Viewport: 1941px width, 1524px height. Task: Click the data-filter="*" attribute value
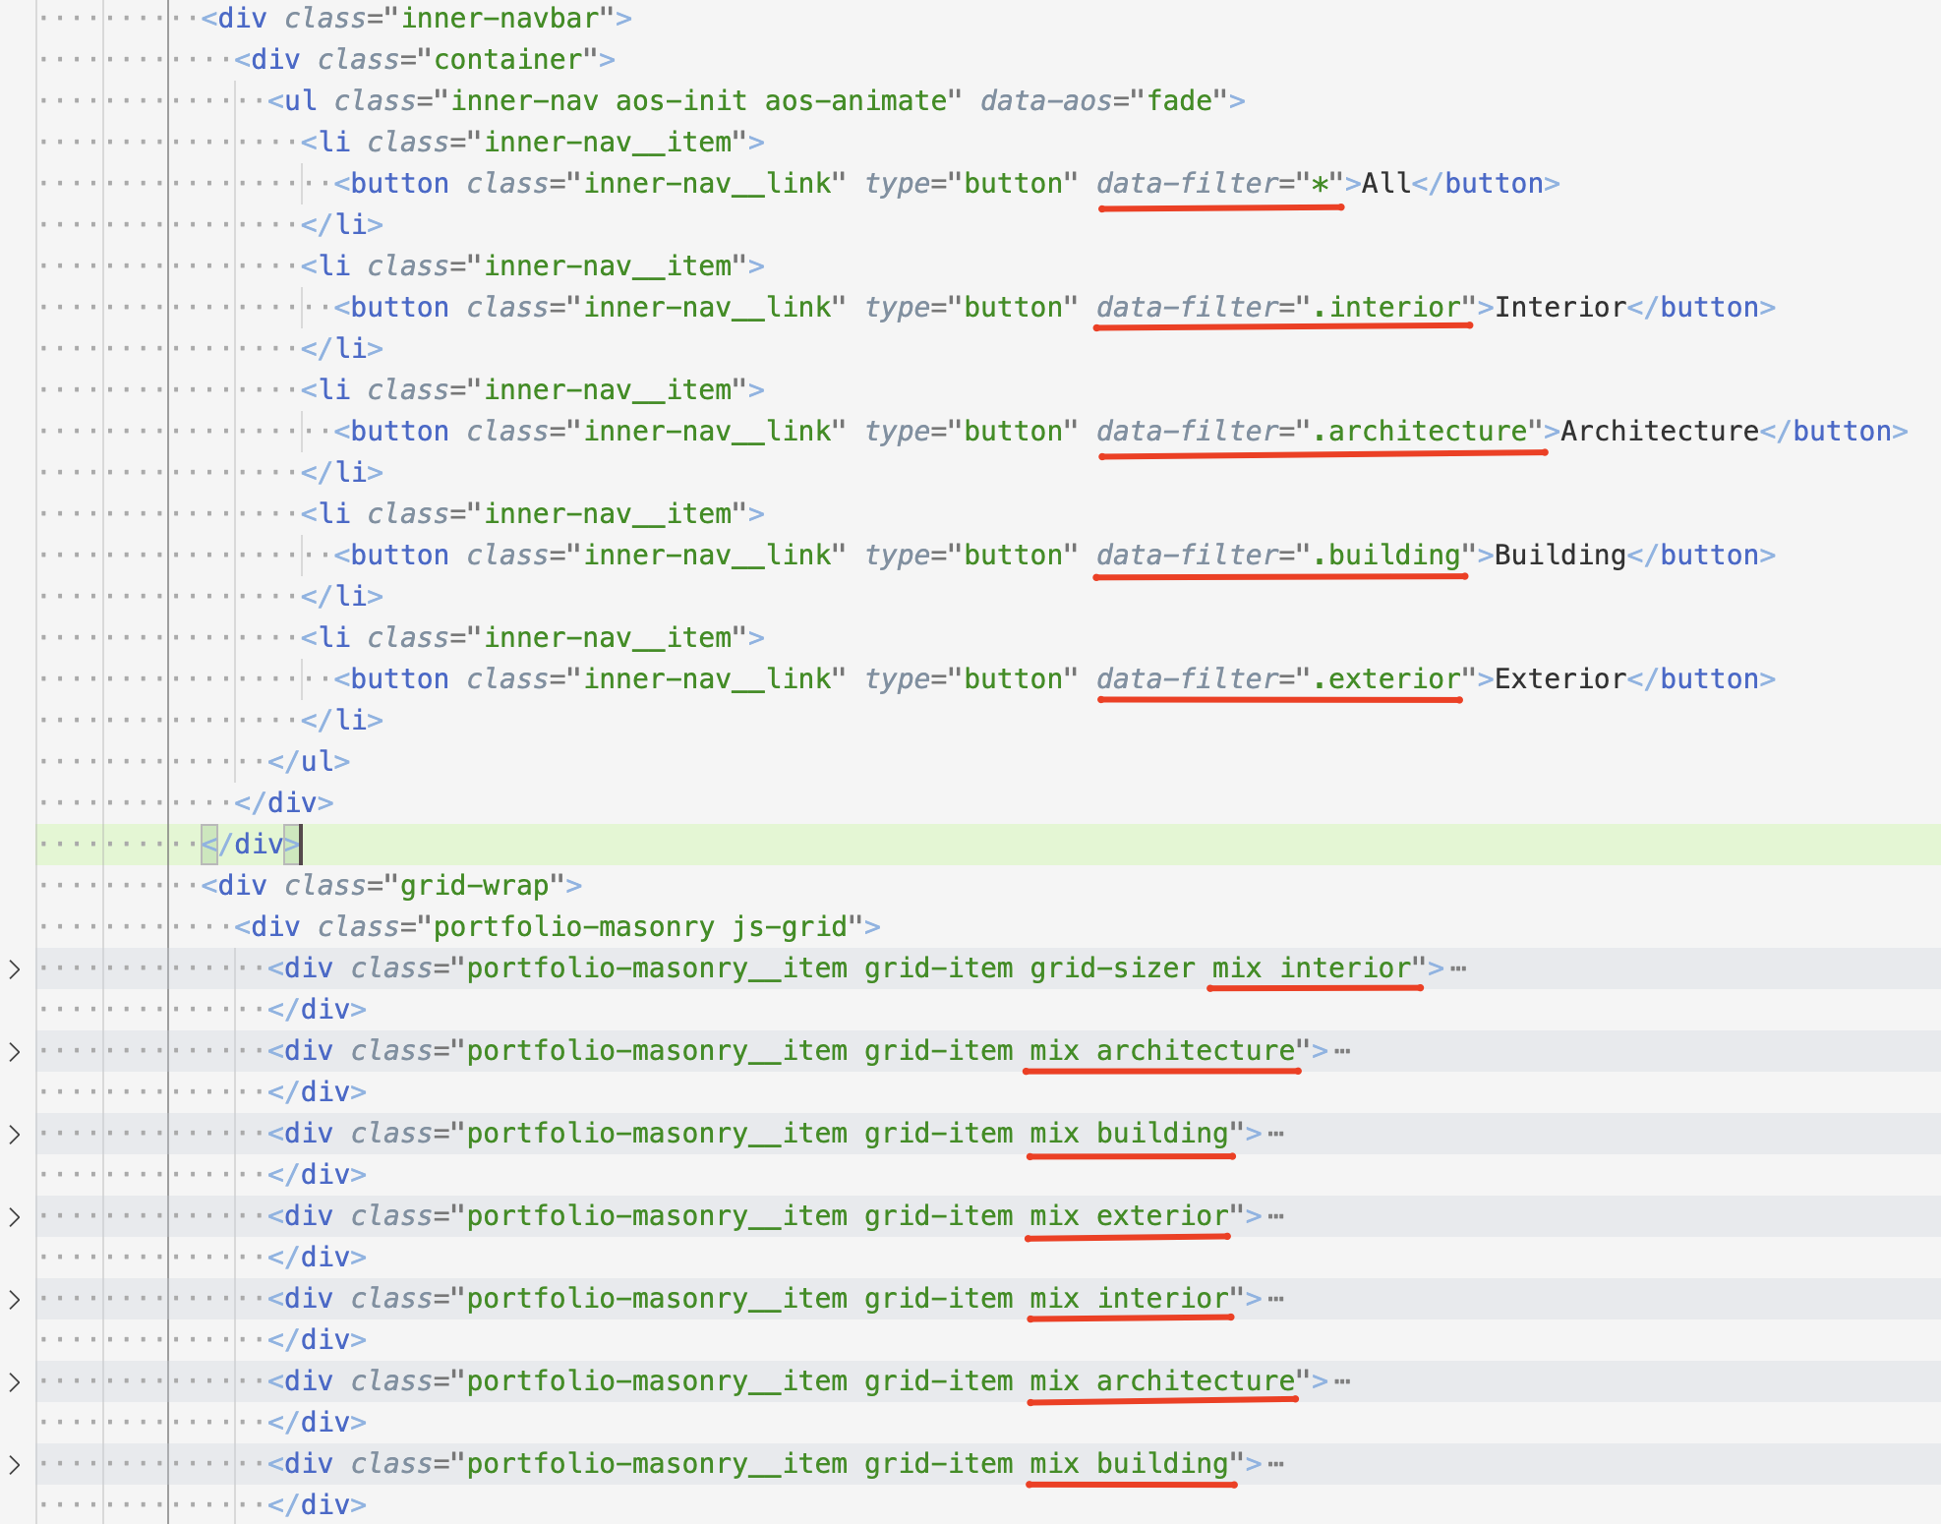pos(1319,184)
